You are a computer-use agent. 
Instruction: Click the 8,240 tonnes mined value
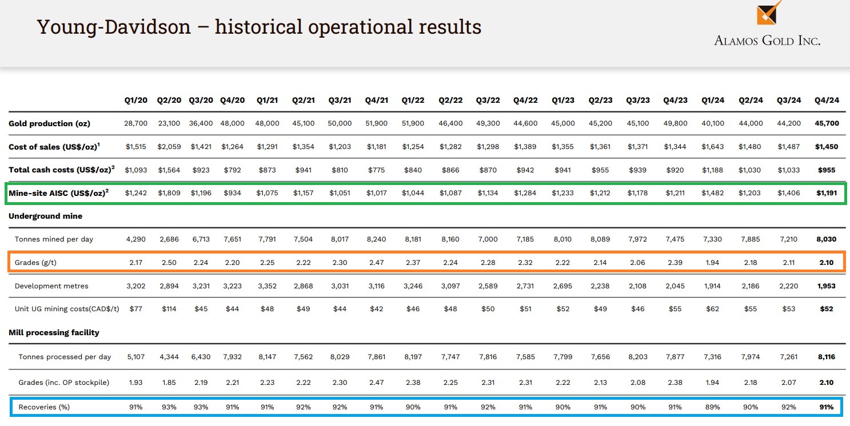coord(377,239)
